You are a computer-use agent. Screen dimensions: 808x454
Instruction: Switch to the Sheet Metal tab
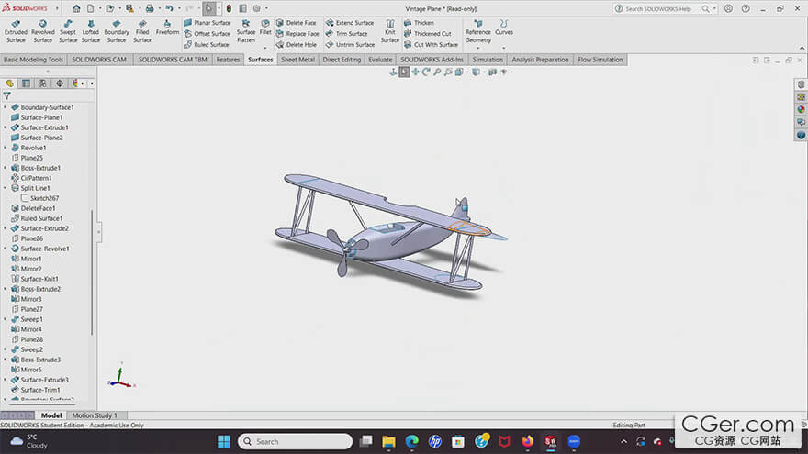[297, 60]
